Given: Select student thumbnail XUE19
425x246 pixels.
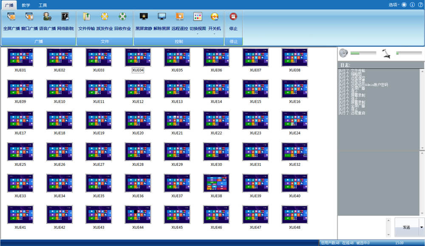Looking at the screenshot, I should (x=99, y=120).
